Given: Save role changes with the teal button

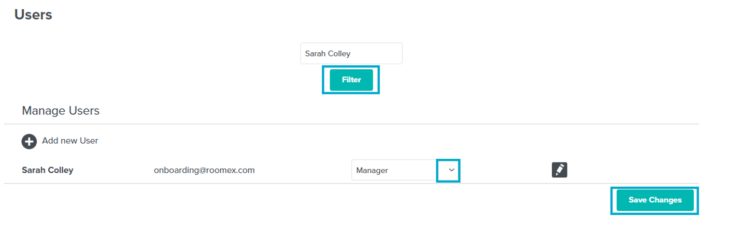Looking at the screenshot, I should point(655,200).
